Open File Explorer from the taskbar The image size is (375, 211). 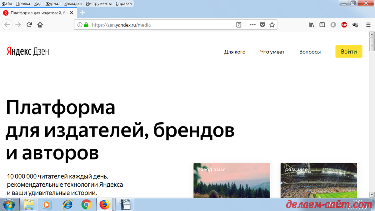point(29,205)
